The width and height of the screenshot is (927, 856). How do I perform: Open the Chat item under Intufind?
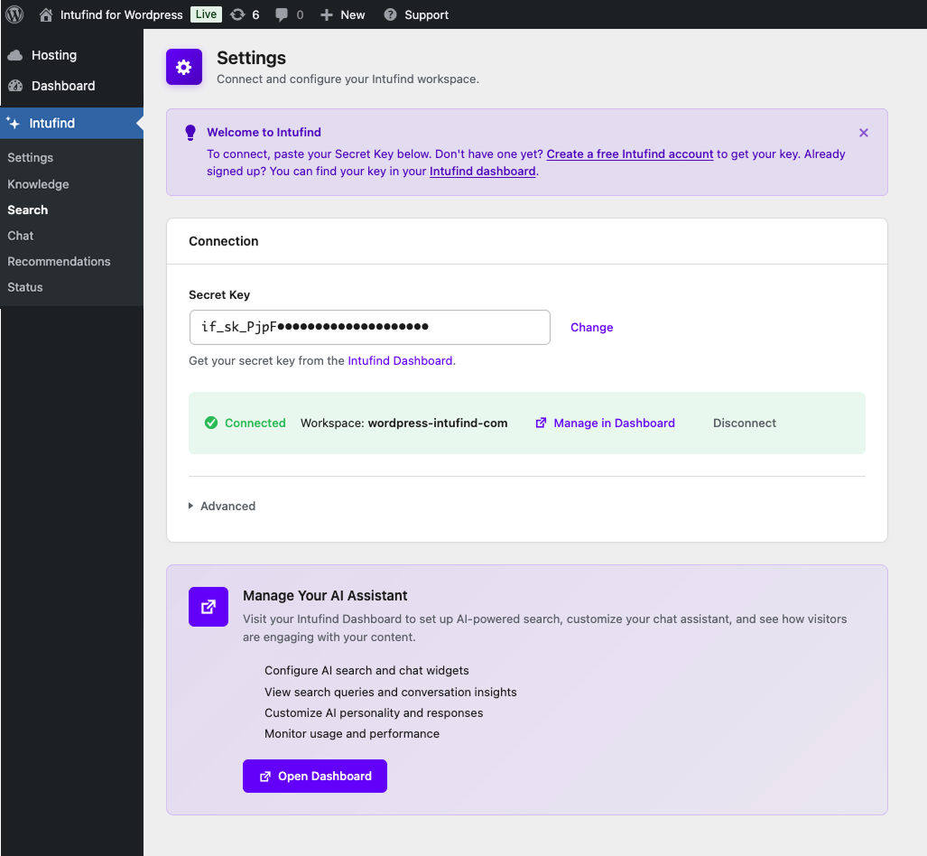click(x=20, y=236)
